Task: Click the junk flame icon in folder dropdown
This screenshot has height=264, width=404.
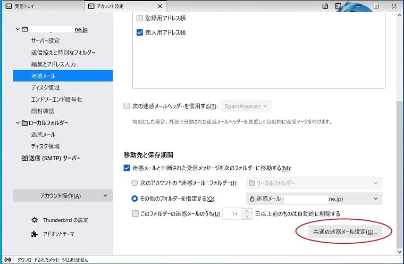Action: 252,199
